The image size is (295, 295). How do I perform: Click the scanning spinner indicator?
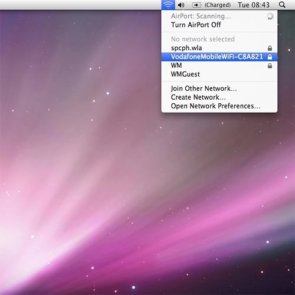click(x=270, y=17)
